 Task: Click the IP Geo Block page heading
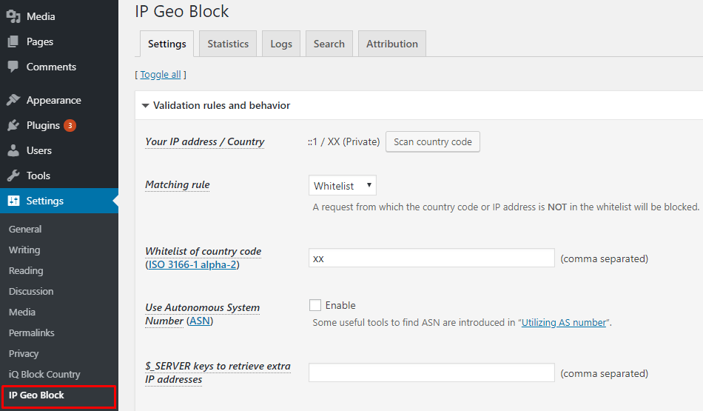(x=182, y=11)
